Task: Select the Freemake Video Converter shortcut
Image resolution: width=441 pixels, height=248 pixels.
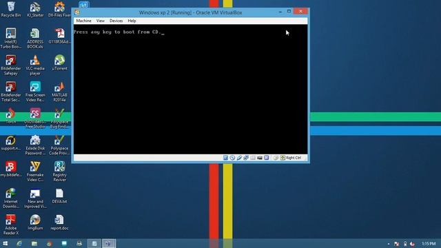Action: coord(35,172)
